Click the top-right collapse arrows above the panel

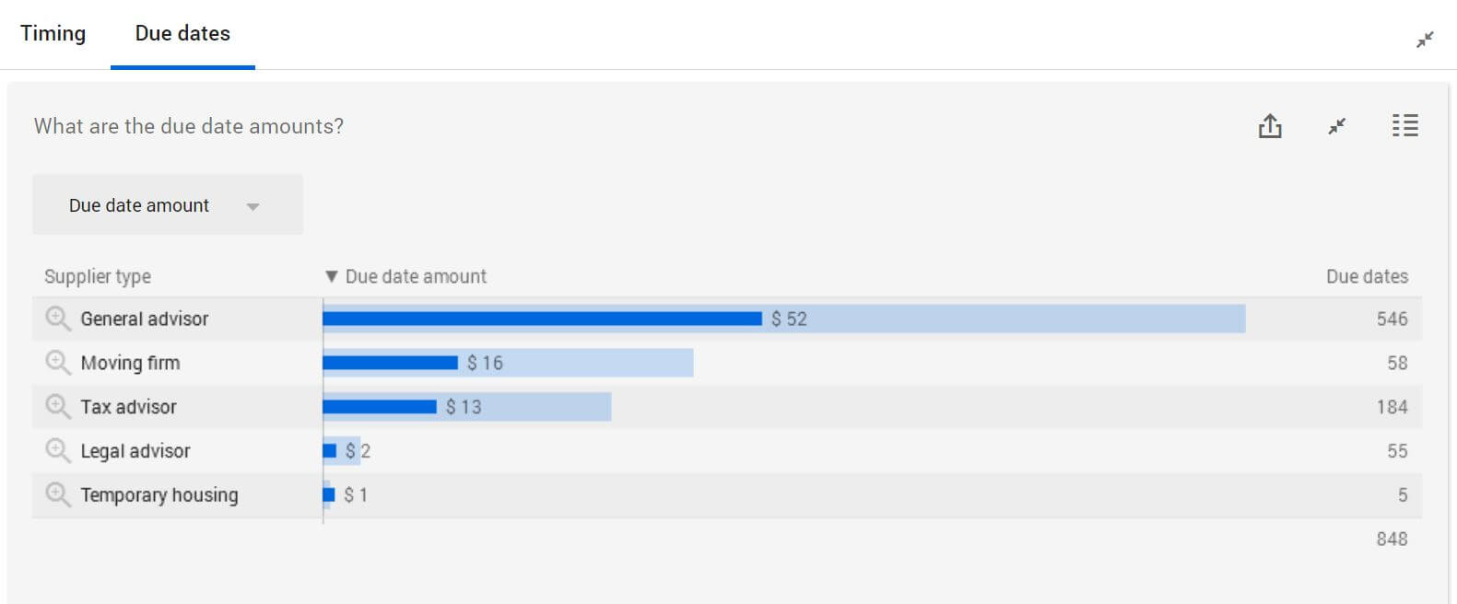point(1425,40)
